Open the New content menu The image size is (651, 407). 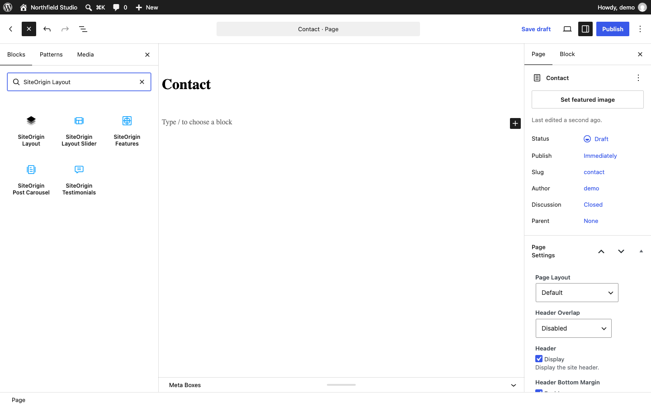[147, 7]
